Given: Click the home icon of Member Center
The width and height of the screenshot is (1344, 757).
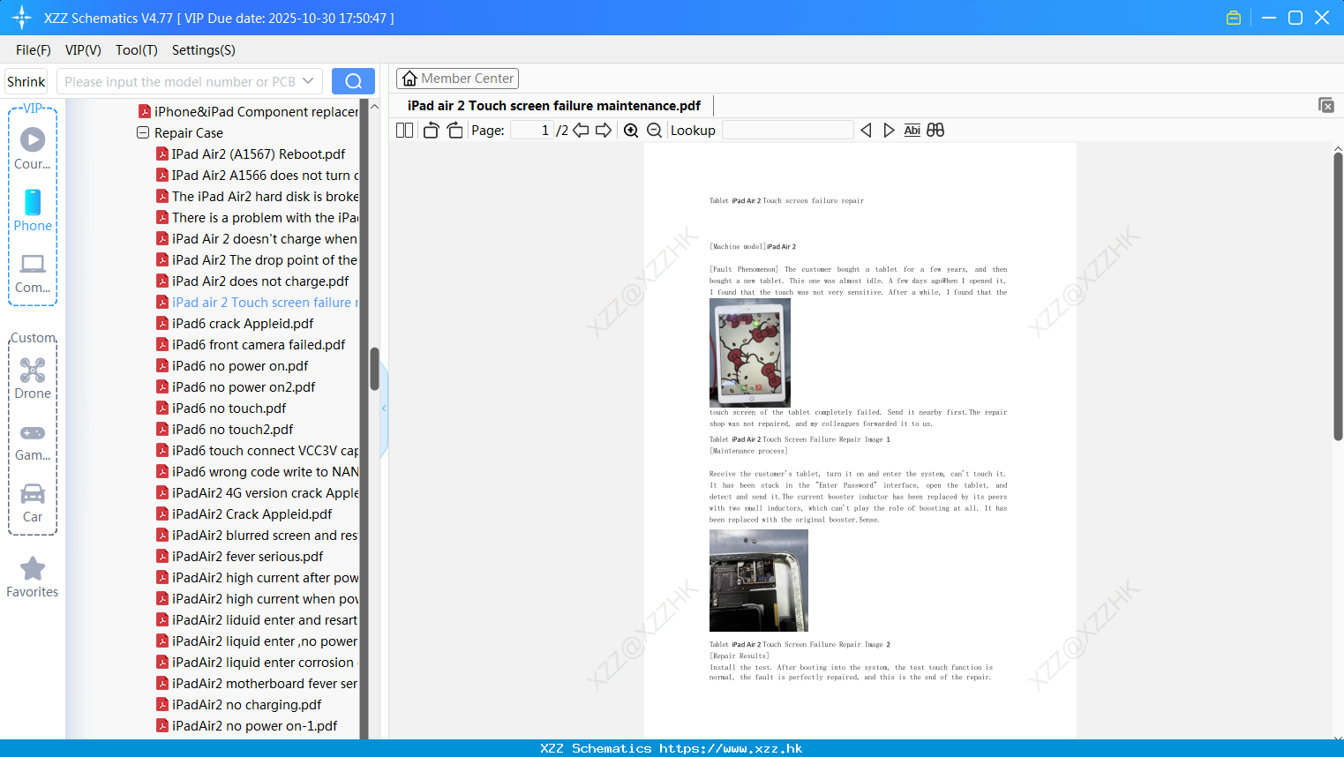Looking at the screenshot, I should [409, 79].
